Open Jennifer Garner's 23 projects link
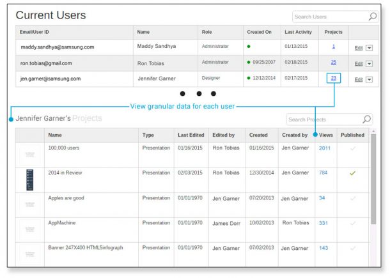 click(334, 78)
